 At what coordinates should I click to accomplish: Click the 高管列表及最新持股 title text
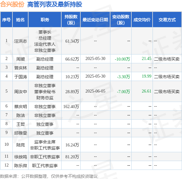(x=54, y=5)
